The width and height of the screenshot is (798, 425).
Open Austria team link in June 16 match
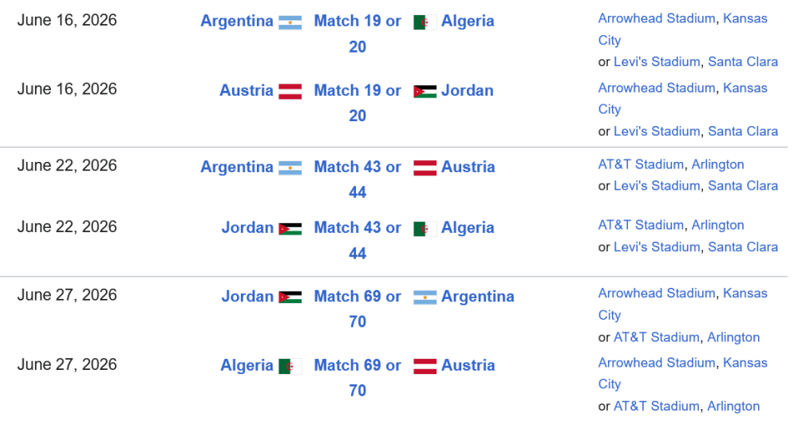pyautogui.click(x=247, y=91)
